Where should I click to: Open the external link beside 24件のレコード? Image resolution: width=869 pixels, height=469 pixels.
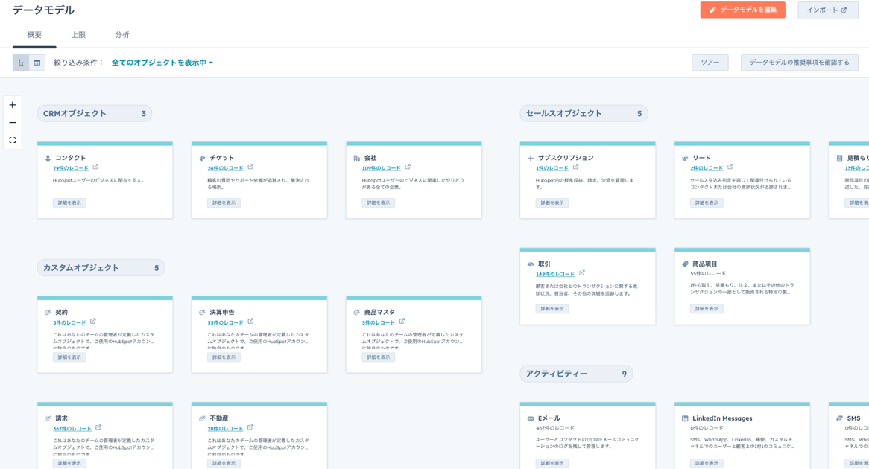coord(251,167)
